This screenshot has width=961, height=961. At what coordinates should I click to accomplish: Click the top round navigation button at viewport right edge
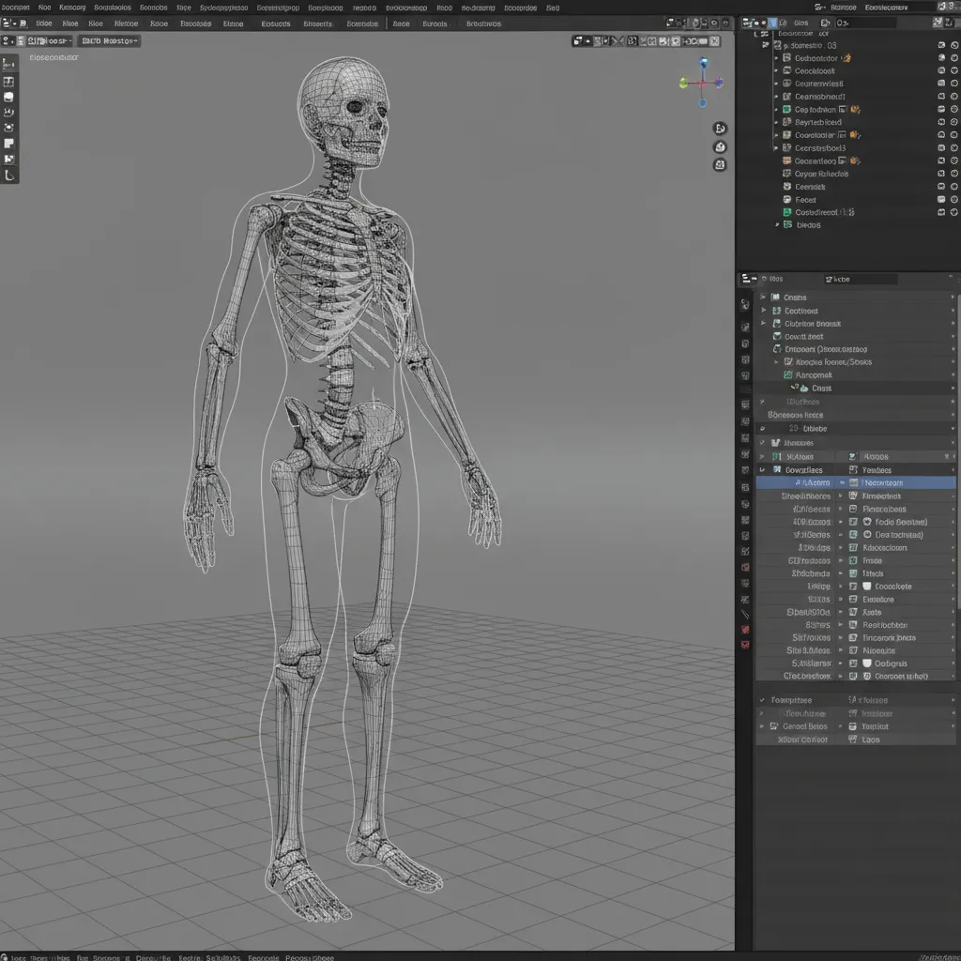tap(720, 129)
